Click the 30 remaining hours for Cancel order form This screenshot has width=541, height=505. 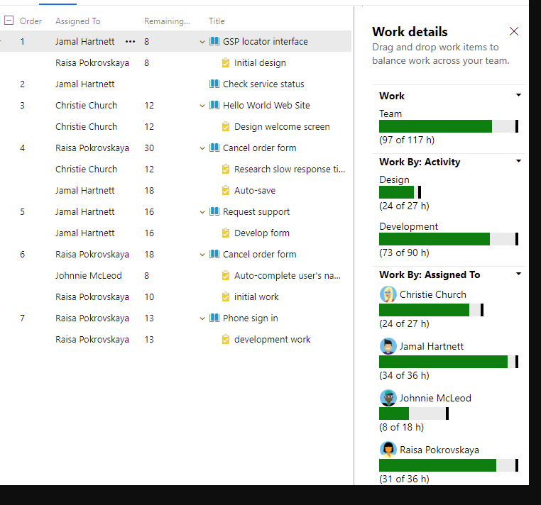tap(149, 148)
